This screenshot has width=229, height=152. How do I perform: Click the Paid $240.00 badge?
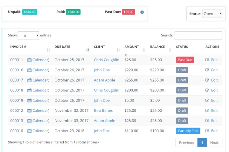click(x=73, y=12)
